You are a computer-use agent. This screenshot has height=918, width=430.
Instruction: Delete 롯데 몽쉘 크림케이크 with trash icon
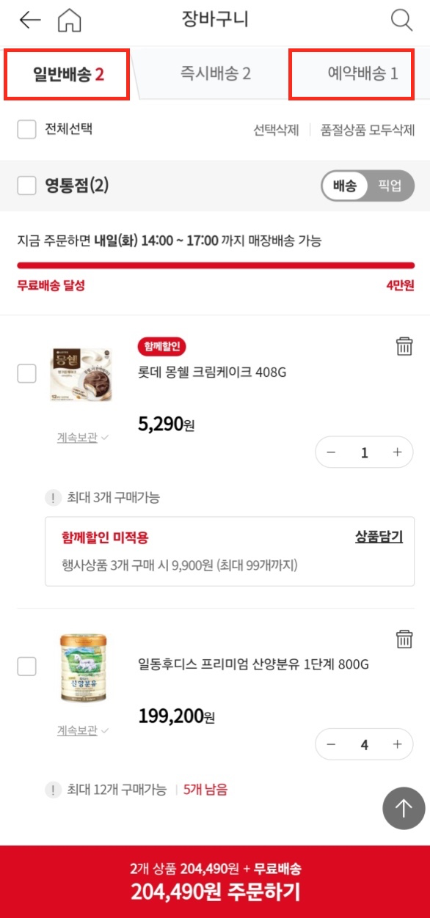click(x=403, y=347)
